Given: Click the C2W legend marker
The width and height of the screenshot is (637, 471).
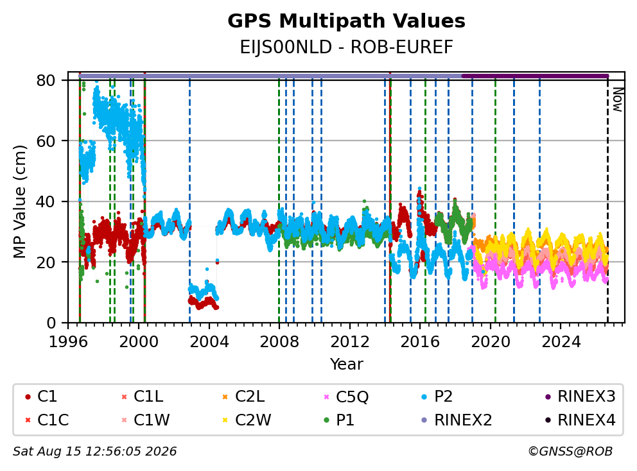Looking at the screenshot, I should tap(225, 420).
